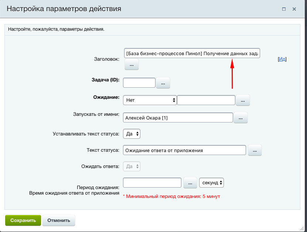Click the Текст статуса text field

[184, 150]
